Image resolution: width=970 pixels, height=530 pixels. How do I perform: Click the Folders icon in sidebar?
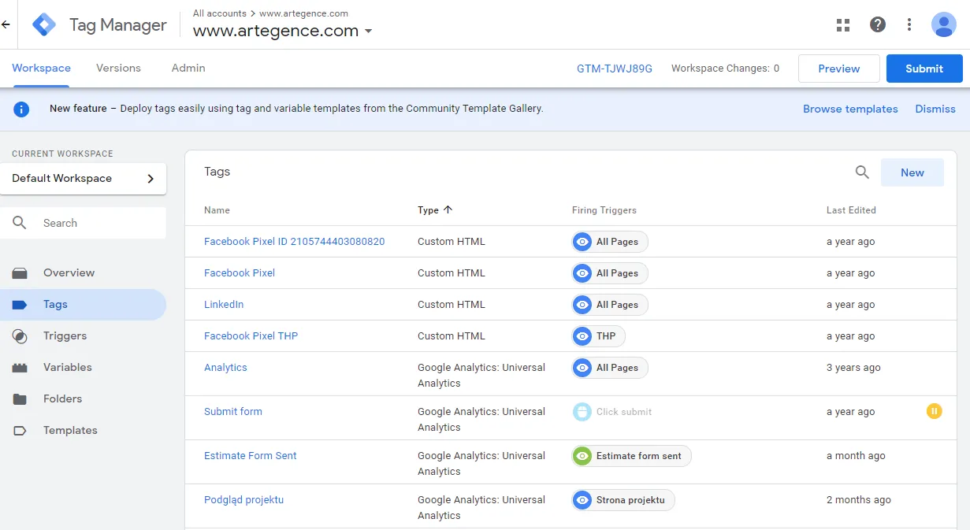(x=20, y=399)
